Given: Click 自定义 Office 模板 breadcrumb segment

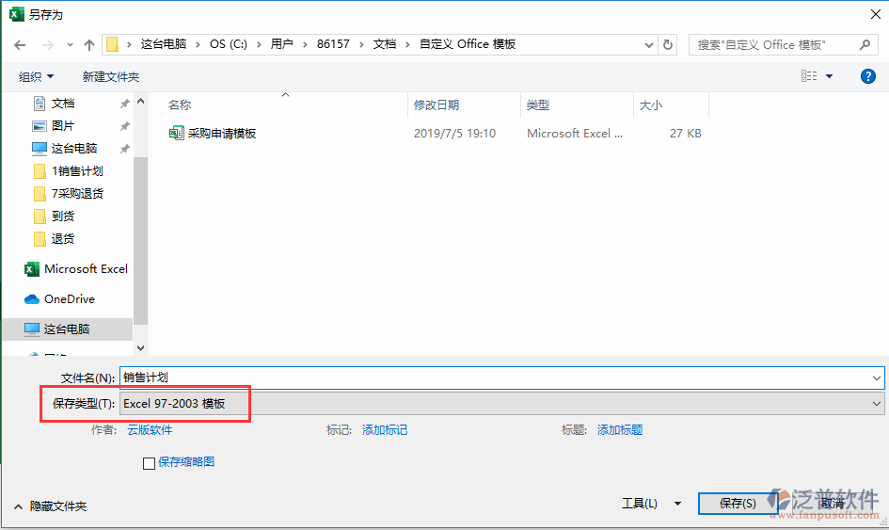Looking at the screenshot, I should (468, 44).
